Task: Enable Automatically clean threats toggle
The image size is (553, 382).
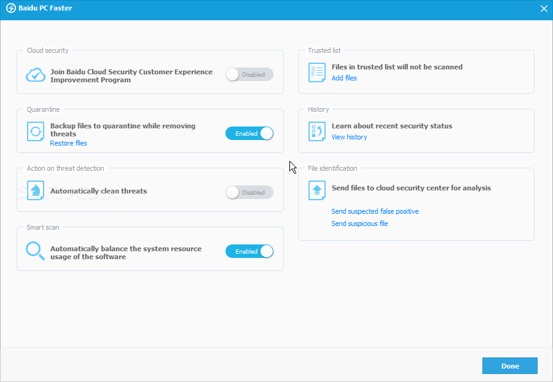Action: 249,192
